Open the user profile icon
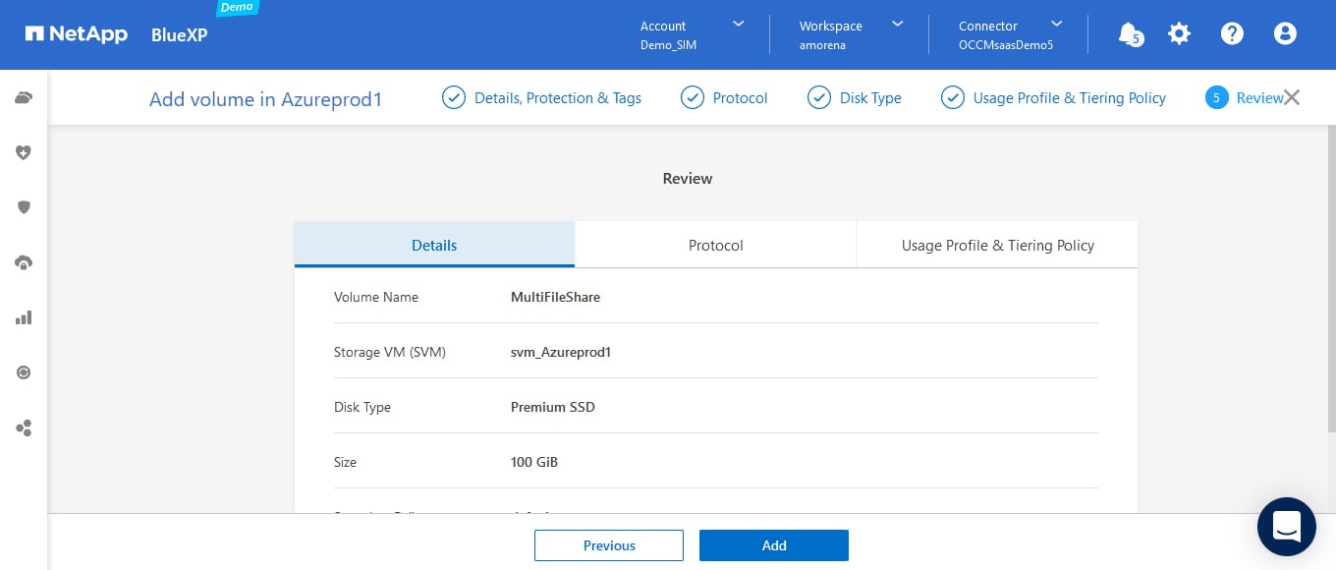This screenshot has height=570, width=1336. [x=1285, y=33]
